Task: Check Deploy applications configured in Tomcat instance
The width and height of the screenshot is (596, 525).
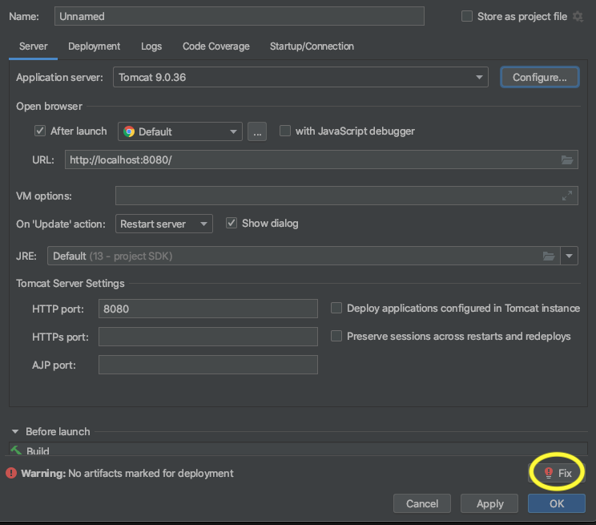Action: coord(336,308)
